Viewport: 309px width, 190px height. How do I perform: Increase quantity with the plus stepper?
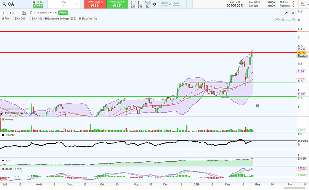[76, 4]
